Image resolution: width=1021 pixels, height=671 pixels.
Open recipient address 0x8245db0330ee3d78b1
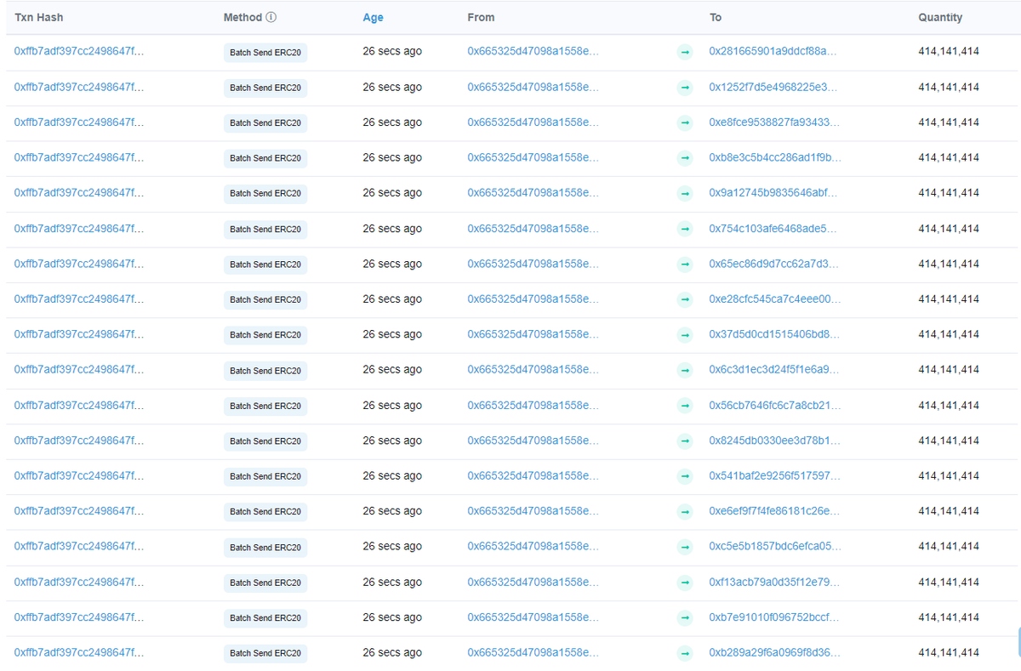(x=775, y=441)
